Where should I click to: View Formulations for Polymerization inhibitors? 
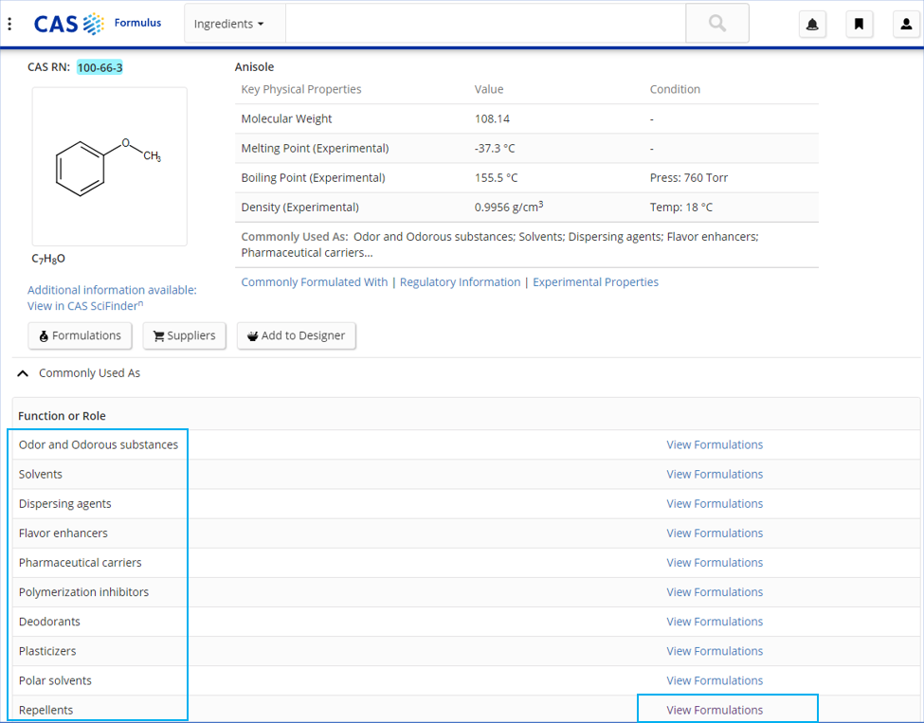[x=715, y=591]
